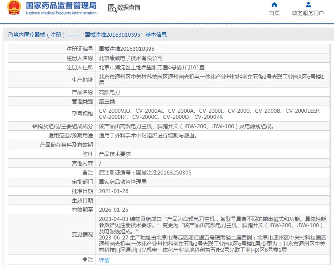
Task: Select the expiry date 2026-01-25
Action: (x=113, y=209)
